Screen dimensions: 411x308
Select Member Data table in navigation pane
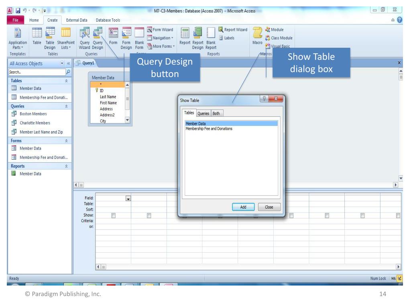tap(39, 89)
